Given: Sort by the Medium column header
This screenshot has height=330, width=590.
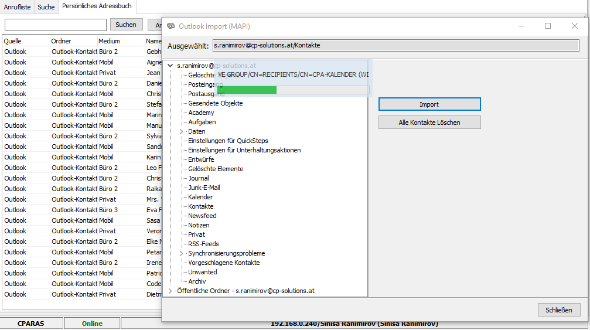Looking at the screenshot, I should [x=121, y=41].
